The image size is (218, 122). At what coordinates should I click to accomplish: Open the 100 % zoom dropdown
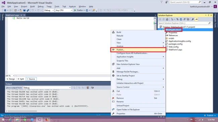[x=10, y=76]
